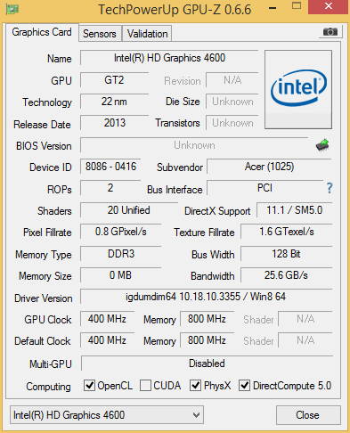Open the GPU selection dropdown arrow

click(196, 415)
